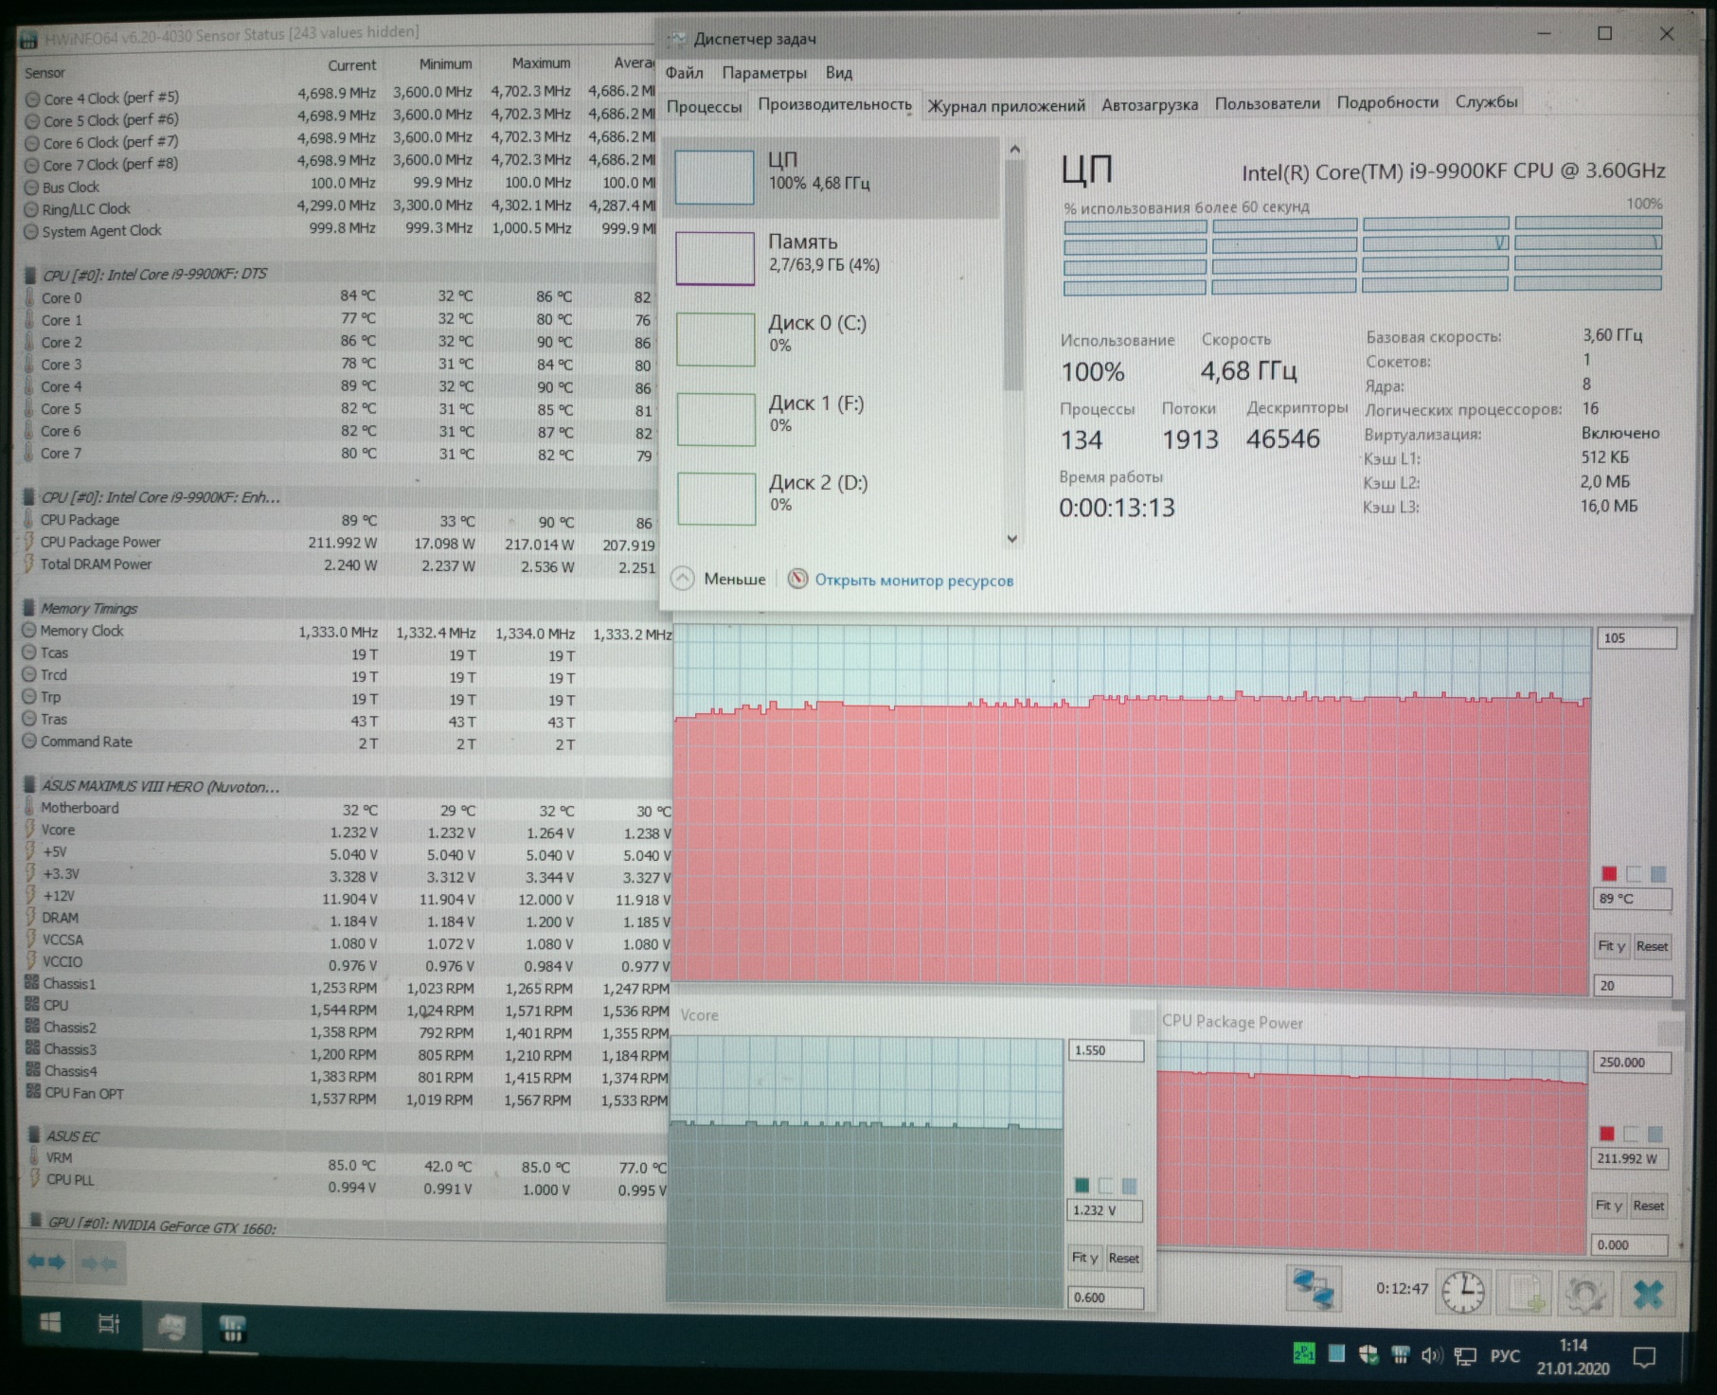
Task: Click the temperature graph maximum field 105
Action: pyautogui.click(x=1637, y=638)
